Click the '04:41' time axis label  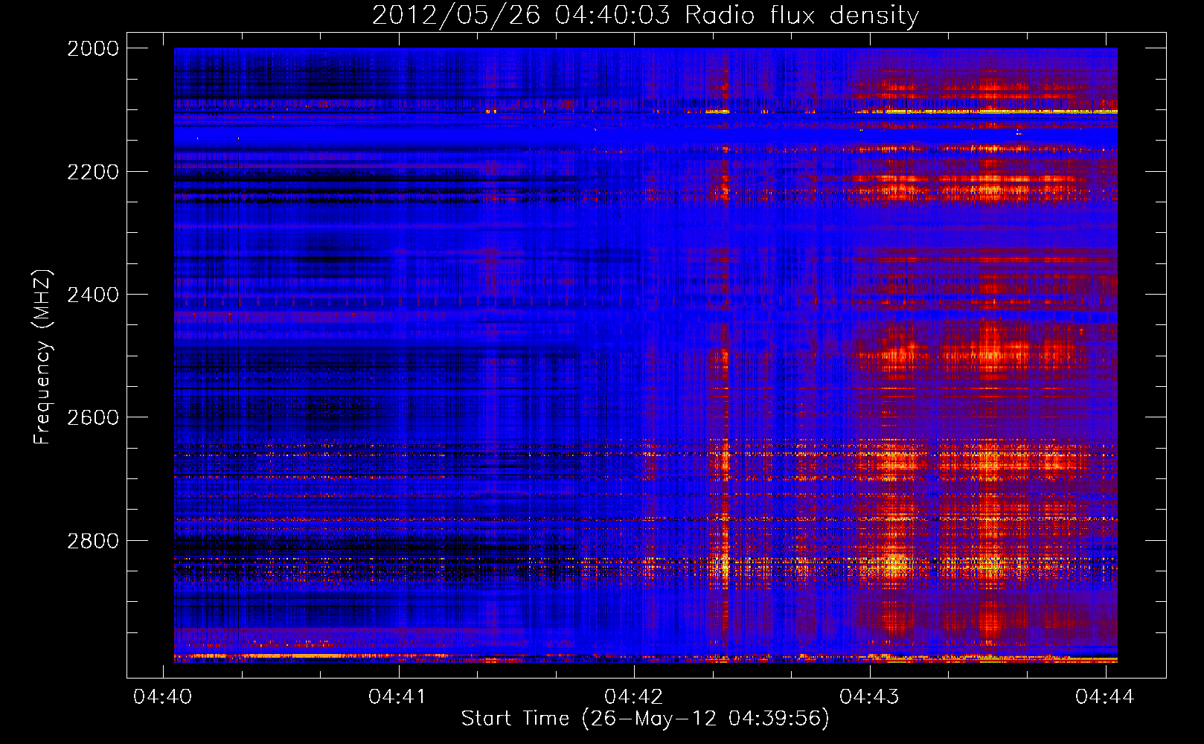pos(398,696)
